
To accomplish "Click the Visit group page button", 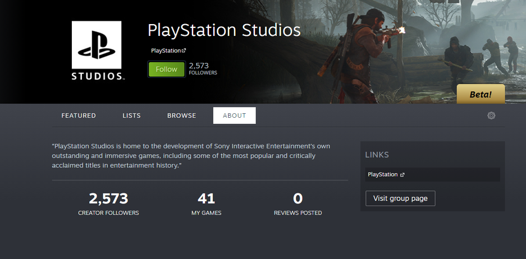I will (x=400, y=198).
